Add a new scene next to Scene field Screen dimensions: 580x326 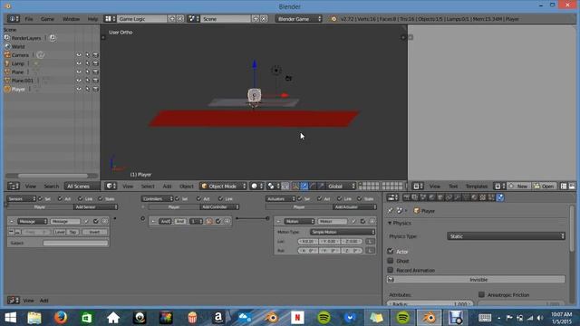pos(256,18)
